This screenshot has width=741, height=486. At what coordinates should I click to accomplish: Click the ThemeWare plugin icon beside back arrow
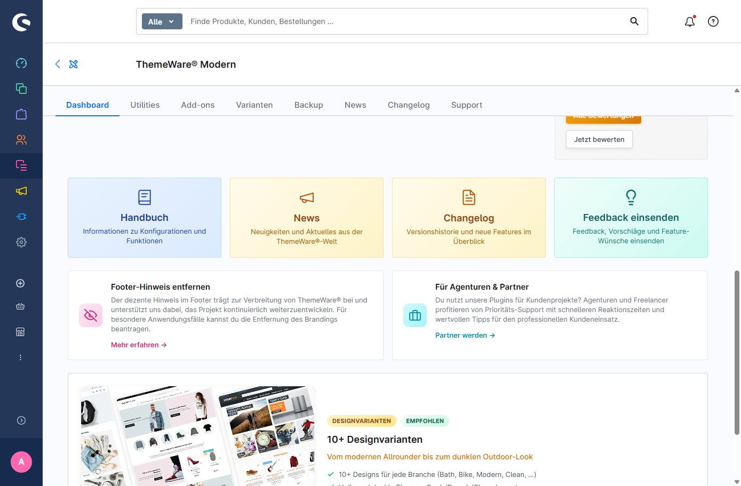[x=74, y=64]
